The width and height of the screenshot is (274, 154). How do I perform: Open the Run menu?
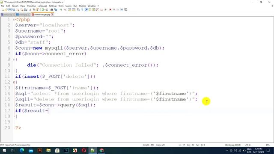point(75,6)
